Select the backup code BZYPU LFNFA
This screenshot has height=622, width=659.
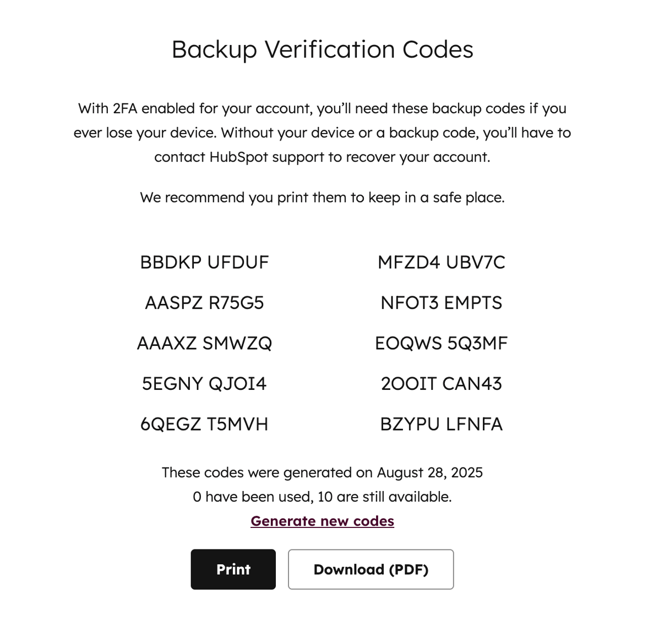coord(441,424)
